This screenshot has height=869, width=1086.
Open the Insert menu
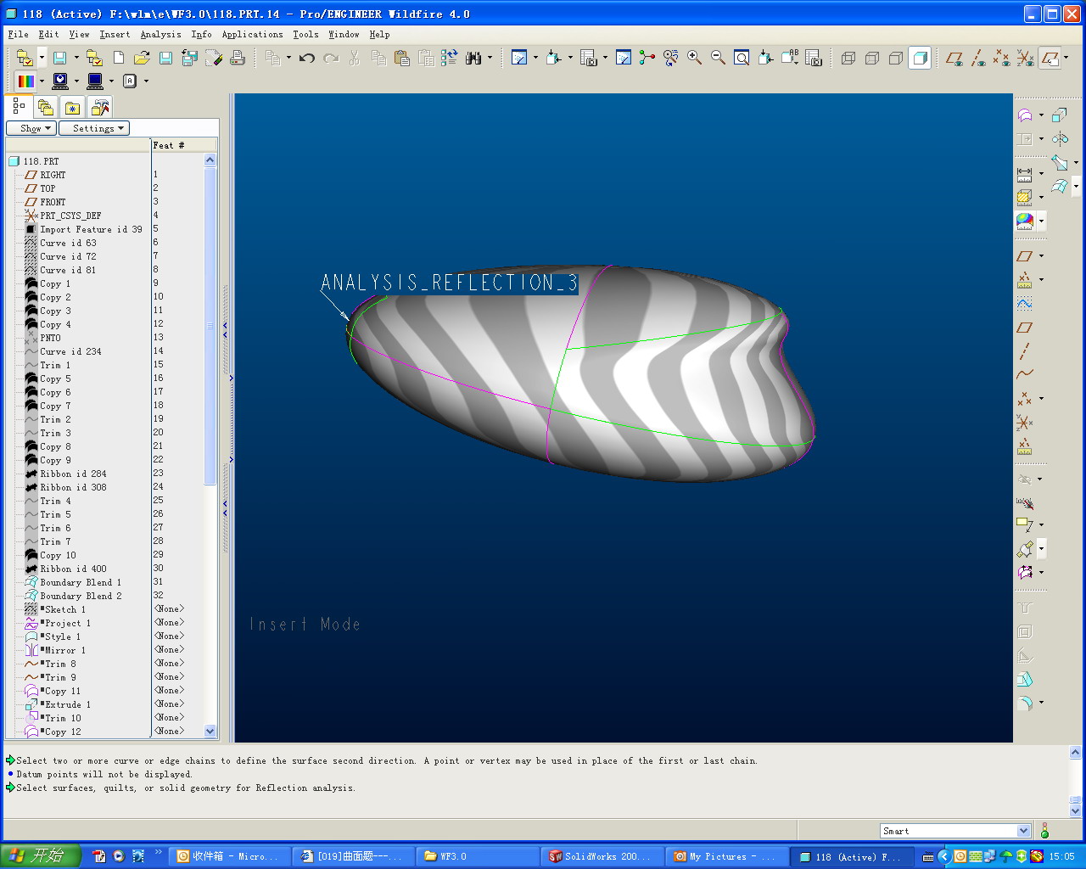[x=115, y=35]
